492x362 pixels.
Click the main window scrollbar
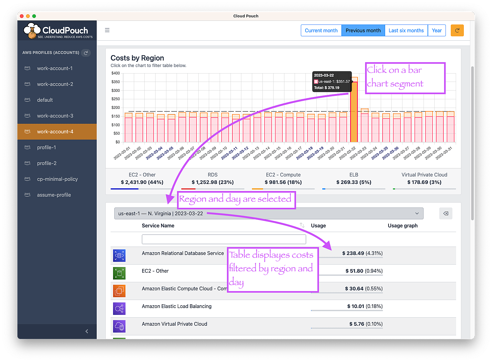(472, 143)
